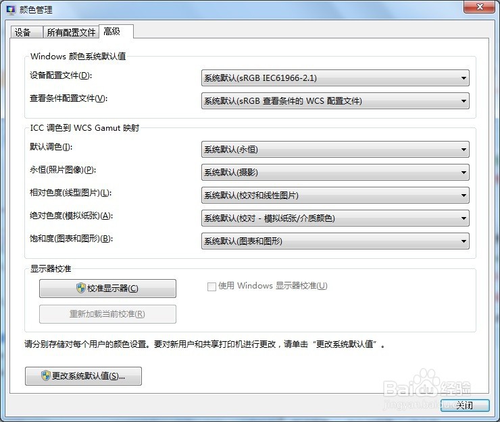Expand the 绝对色度(模拟纸张) dropdown
The height and width of the screenshot is (422, 500).
[x=335, y=218]
